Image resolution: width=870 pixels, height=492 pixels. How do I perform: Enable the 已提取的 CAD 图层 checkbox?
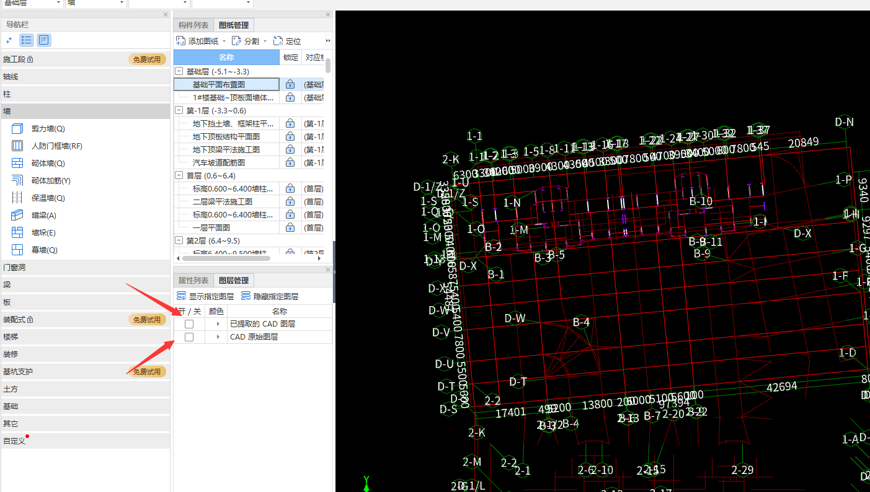coord(189,324)
